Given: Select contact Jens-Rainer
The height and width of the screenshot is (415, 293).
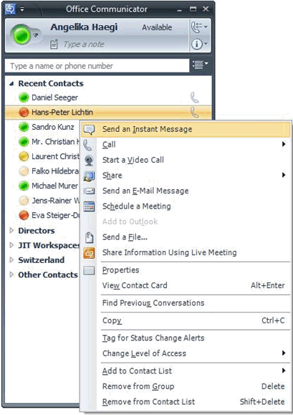Looking at the screenshot, I should (x=56, y=201).
